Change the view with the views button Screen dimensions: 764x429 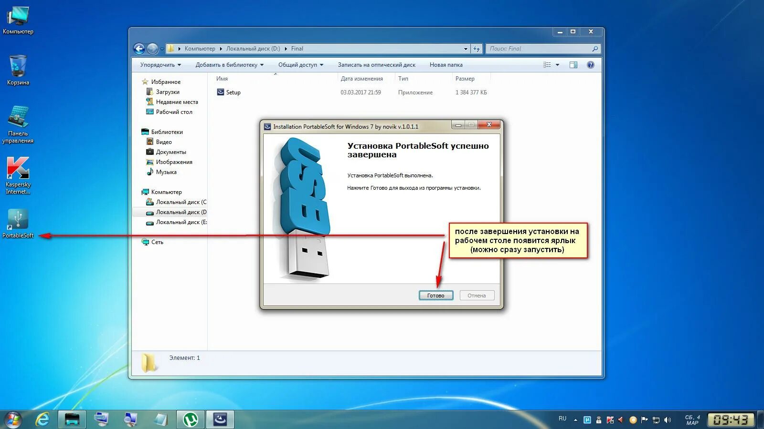547,65
